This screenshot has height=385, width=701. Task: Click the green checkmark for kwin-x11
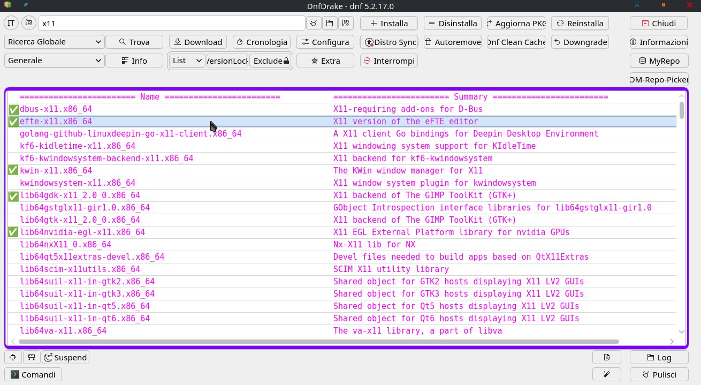click(13, 170)
